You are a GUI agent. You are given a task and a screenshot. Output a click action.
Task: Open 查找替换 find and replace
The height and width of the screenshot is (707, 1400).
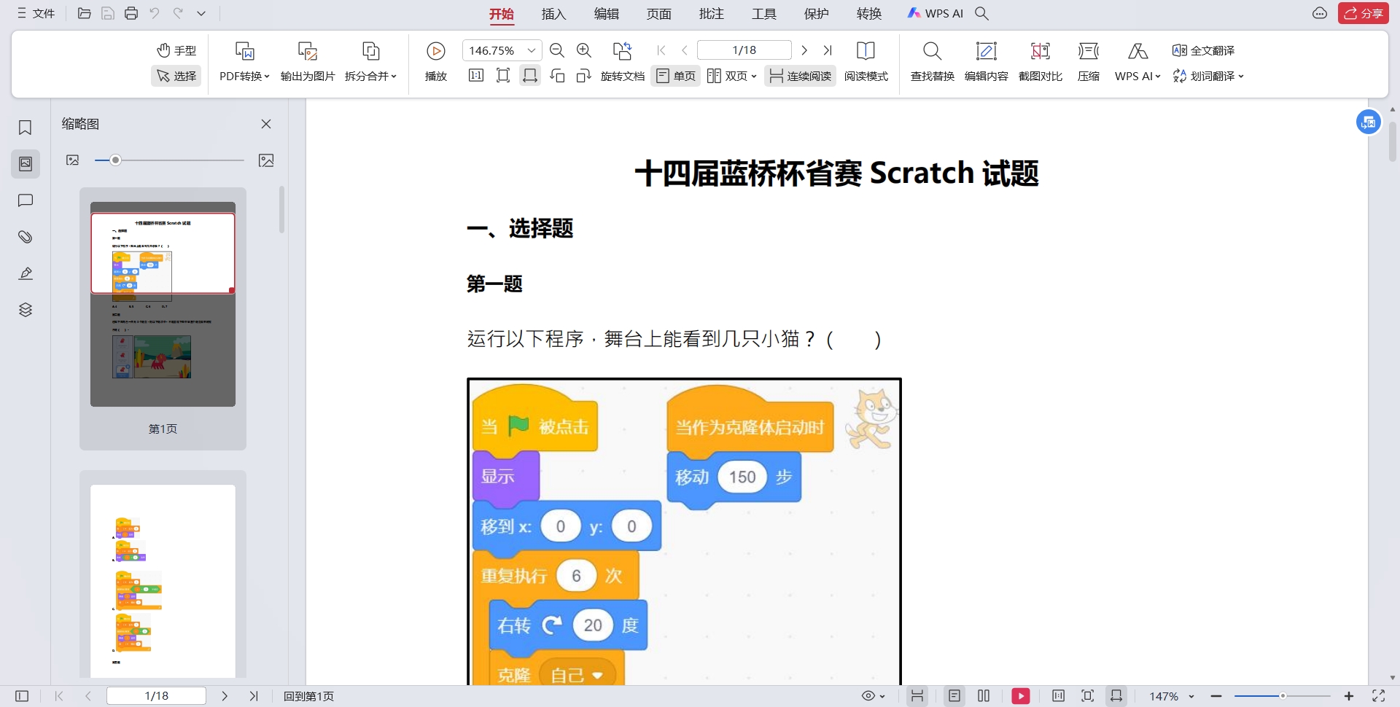pyautogui.click(x=932, y=60)
